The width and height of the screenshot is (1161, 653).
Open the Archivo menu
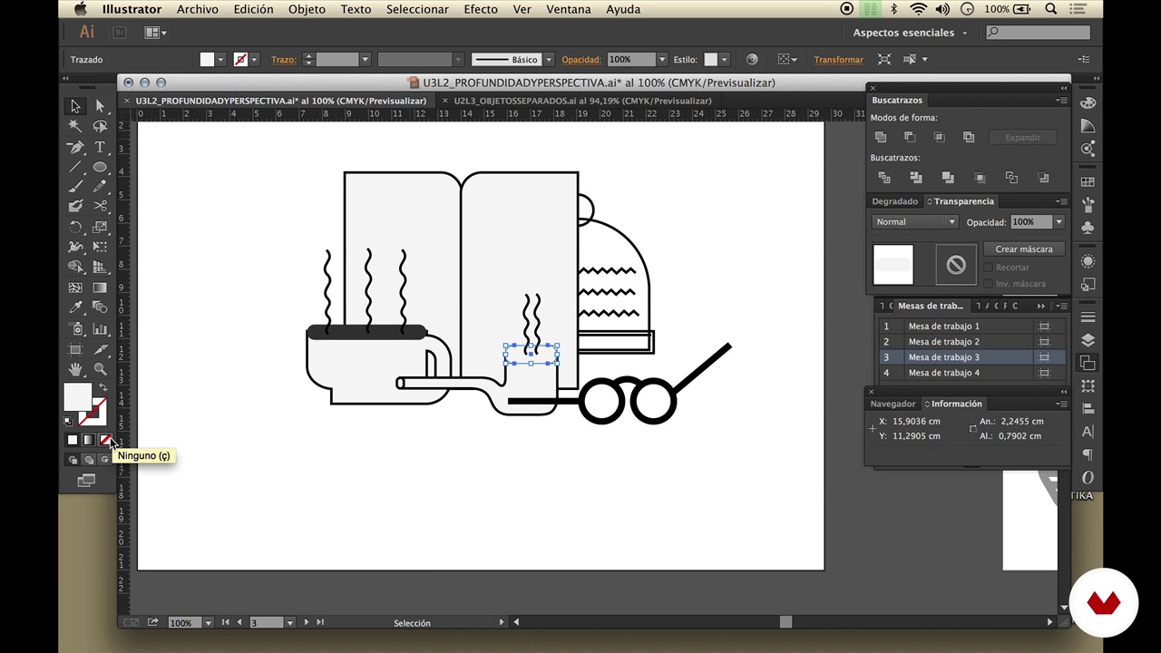pos(197,9)
